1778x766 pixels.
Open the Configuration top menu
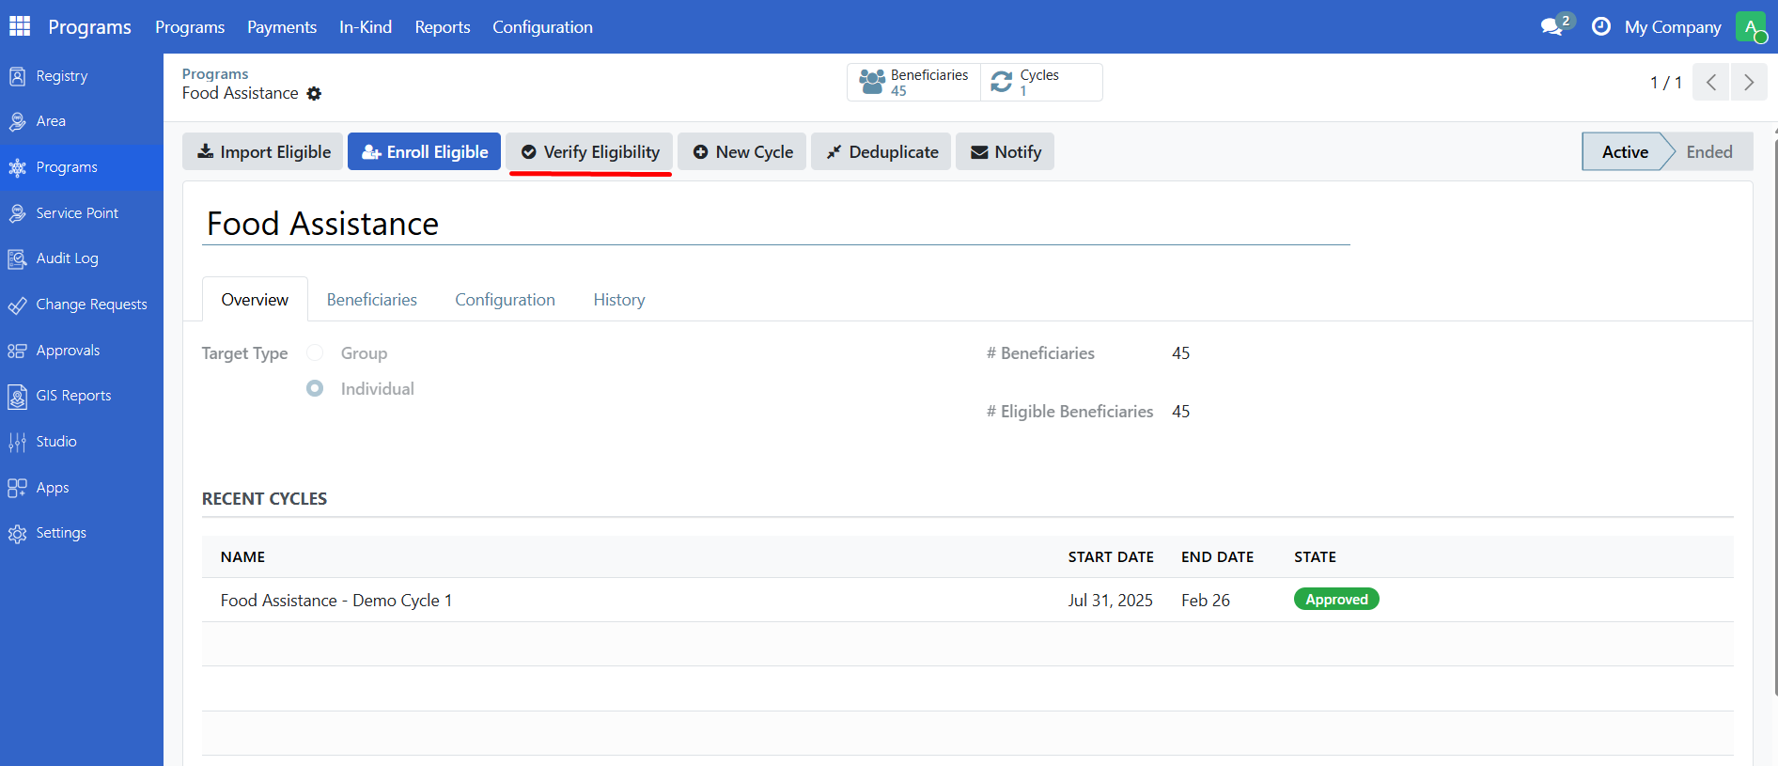[542, 27]
